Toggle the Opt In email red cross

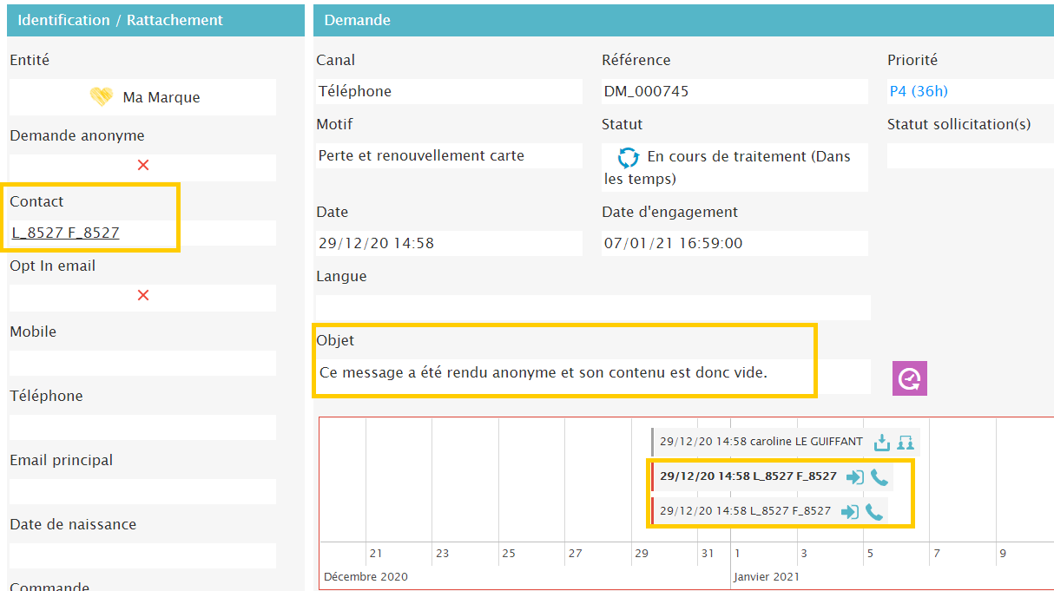[143, 295]
